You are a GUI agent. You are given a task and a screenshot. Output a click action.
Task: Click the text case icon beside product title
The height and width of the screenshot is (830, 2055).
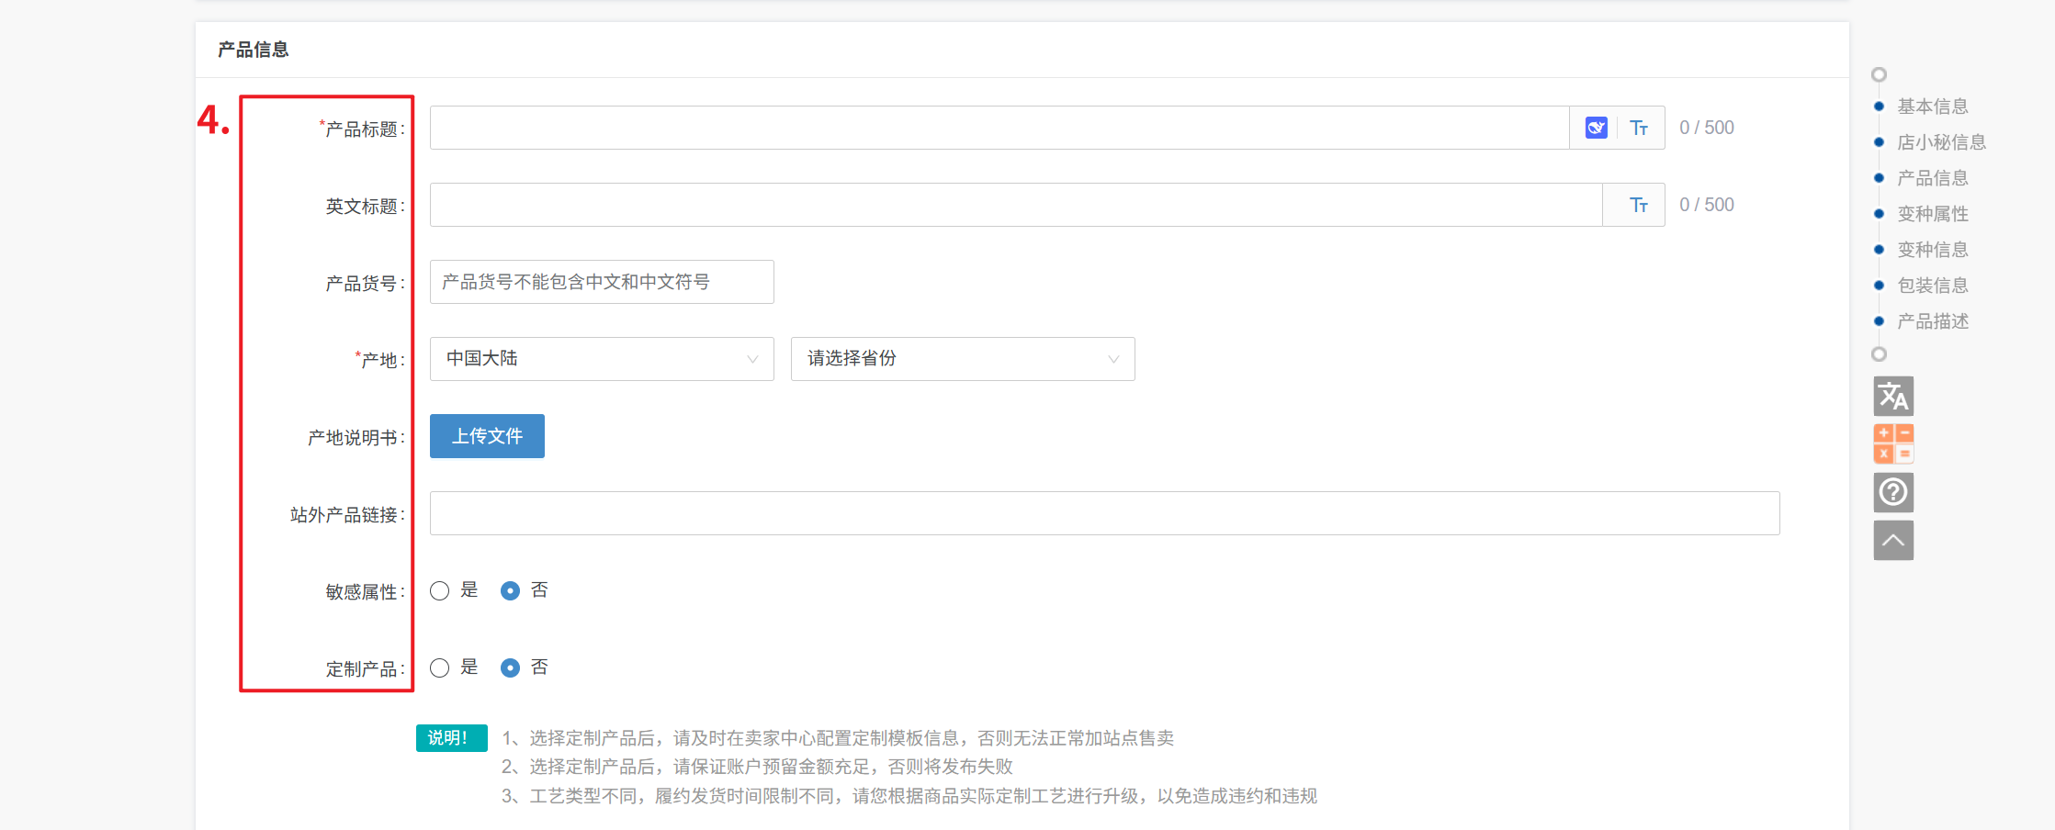[1639, 128]
